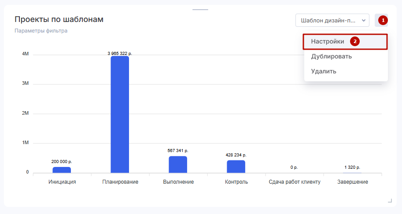The height and width of the screenshot is (214, 402).
Task: Click the widget title 'Проекты по шаблонам'
Action: pyautogui.click(x=59, y=19)
